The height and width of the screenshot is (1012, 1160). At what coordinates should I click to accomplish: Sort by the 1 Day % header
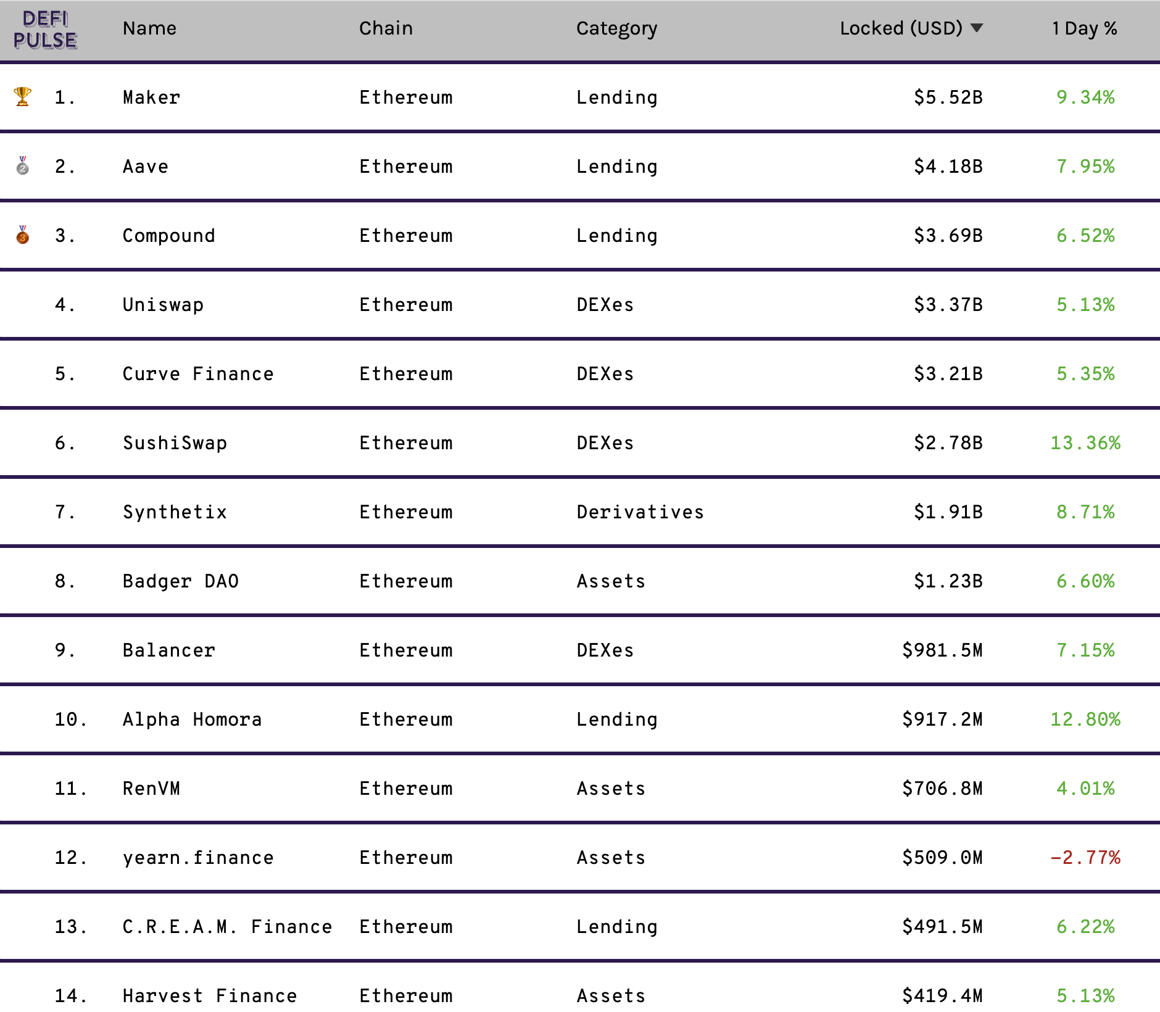[1085, 28]
